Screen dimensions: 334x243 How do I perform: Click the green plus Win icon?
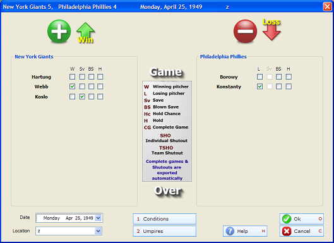coord(59,32)
